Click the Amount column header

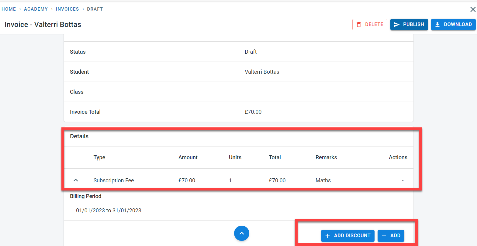pos(188,157)
